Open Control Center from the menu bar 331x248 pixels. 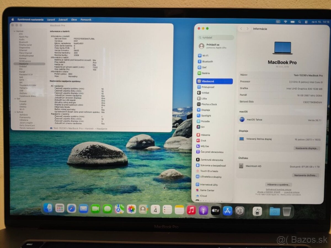click(x=306, y=22)
